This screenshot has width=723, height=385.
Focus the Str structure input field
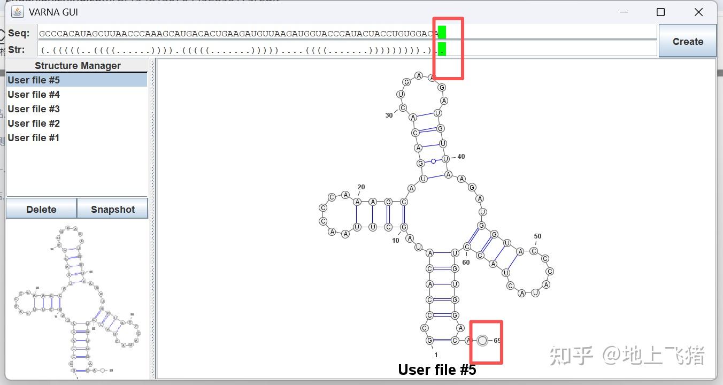347,50
